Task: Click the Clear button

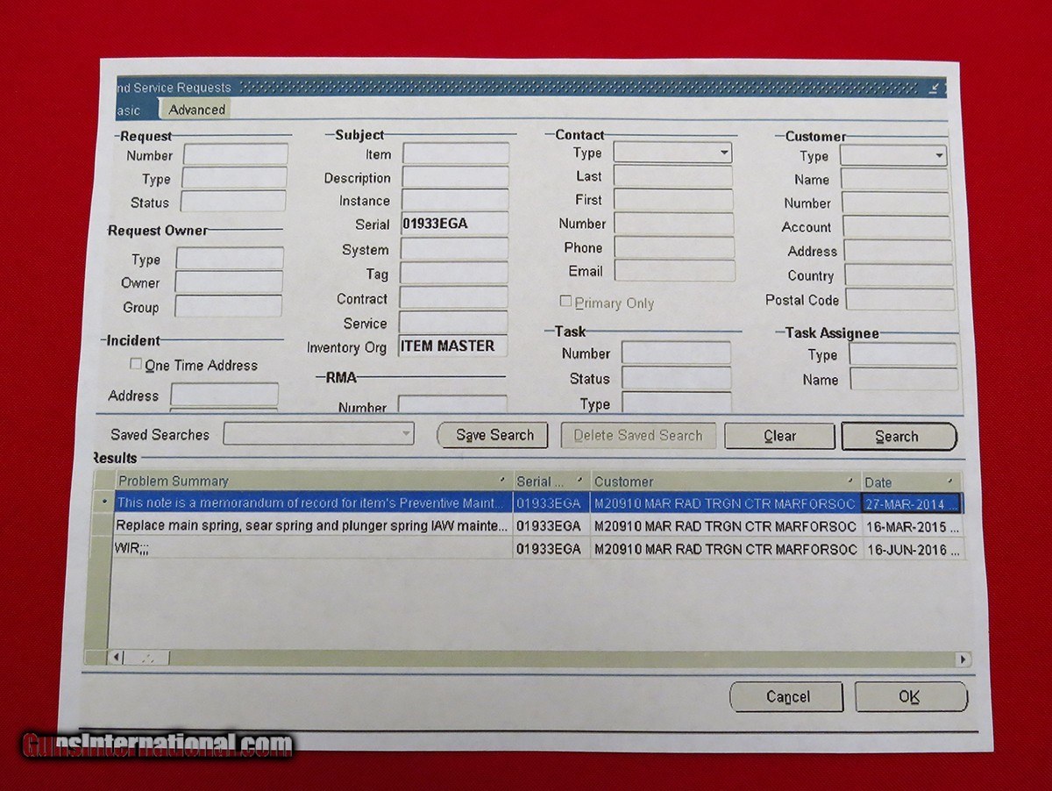Action: (779, 436)
